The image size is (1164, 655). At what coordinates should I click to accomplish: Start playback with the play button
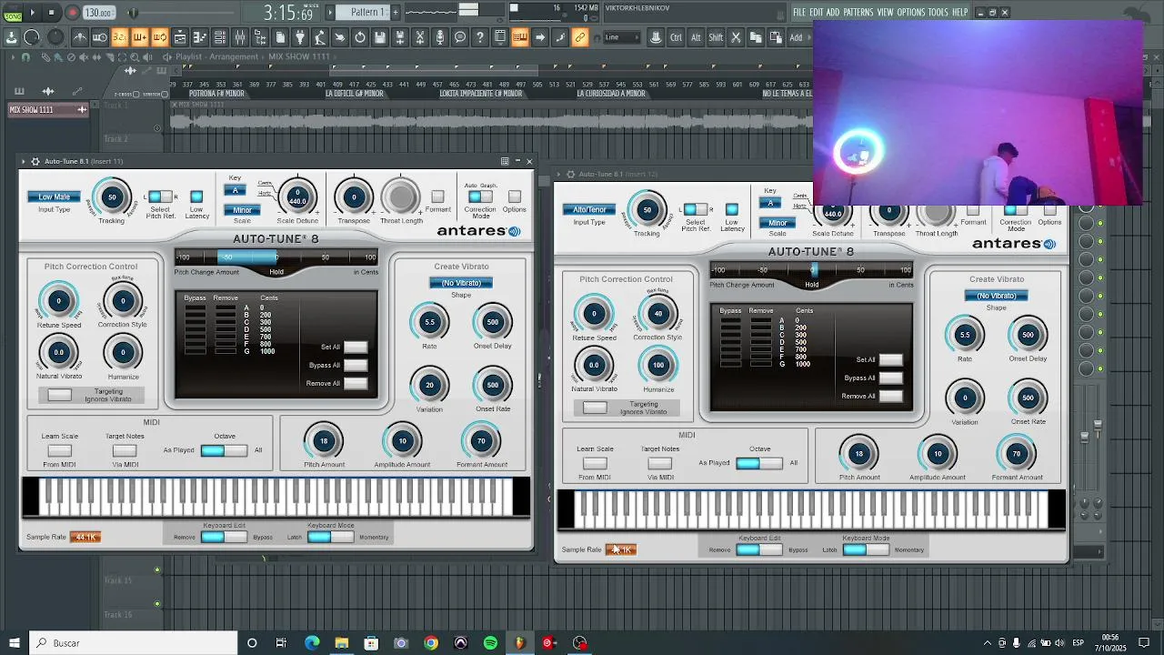pyautogui.click(x=32, y=13)
